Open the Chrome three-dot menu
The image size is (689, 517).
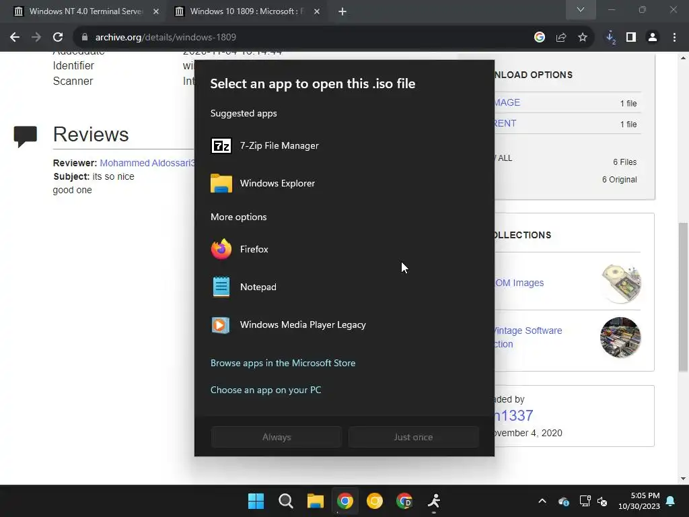(674, 38)
